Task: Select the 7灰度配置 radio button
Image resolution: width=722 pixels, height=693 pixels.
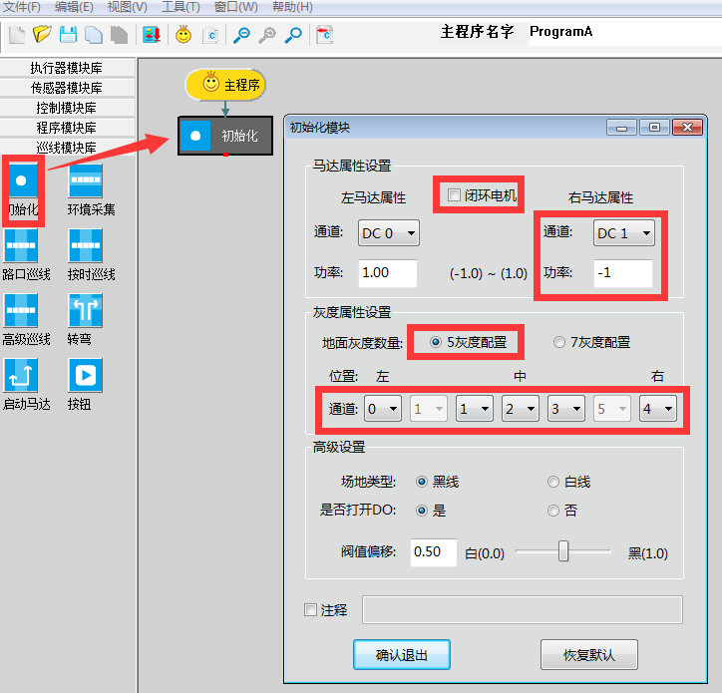Action: click(559, 342)
